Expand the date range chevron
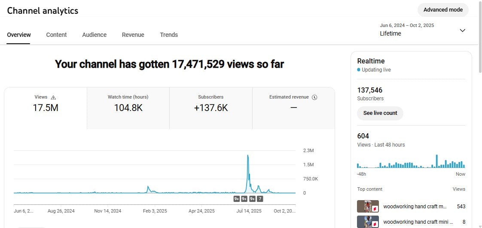 462,30
